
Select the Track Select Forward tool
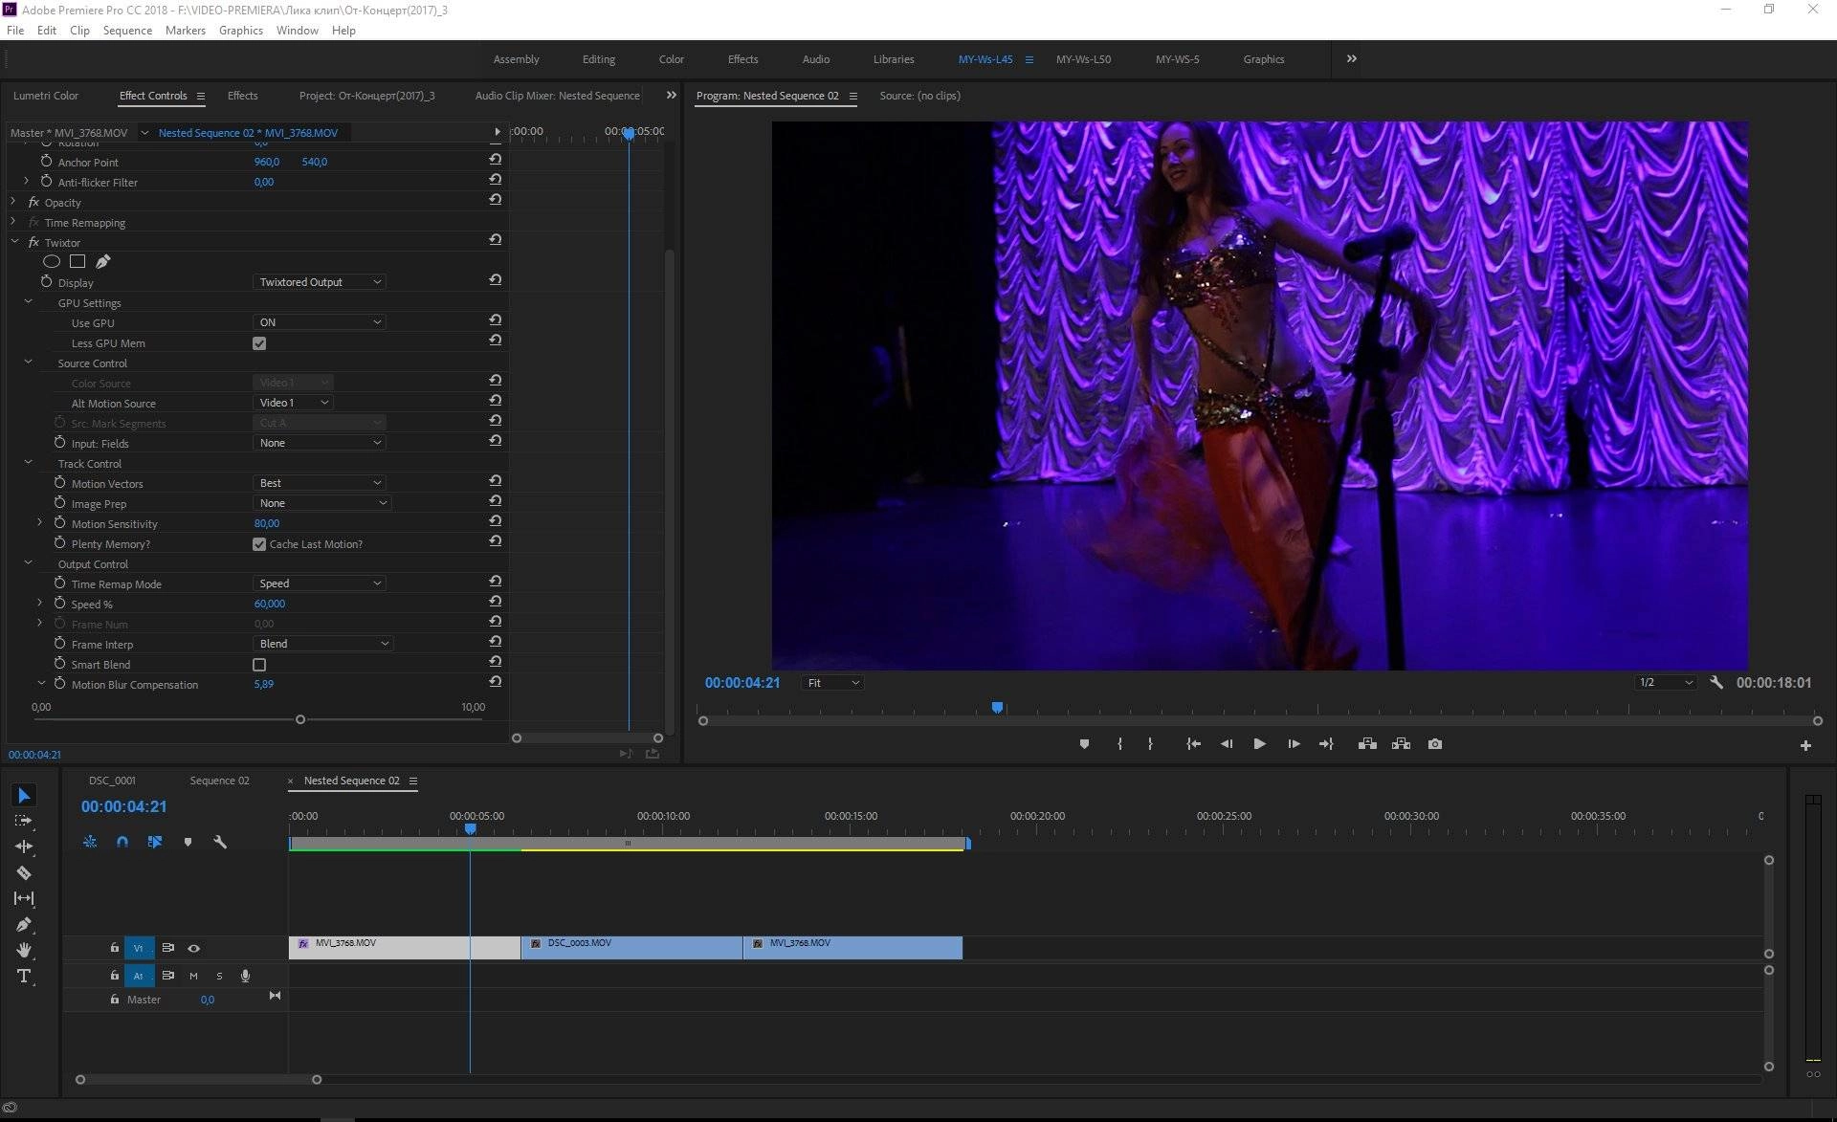(x=24, y=821)
